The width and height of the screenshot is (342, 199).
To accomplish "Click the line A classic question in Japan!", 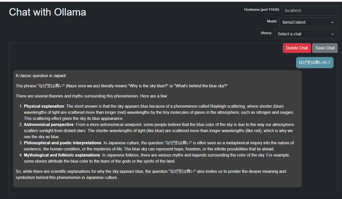I will [x=41, y=76].
